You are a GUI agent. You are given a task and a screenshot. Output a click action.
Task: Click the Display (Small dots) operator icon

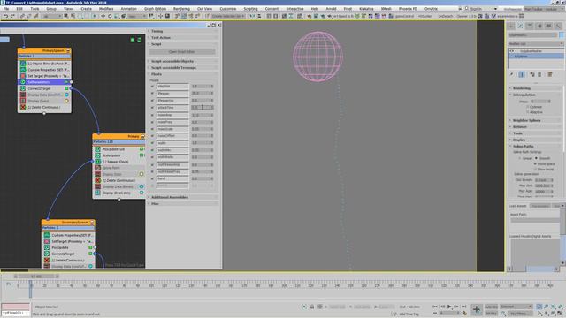click(97, 193)
